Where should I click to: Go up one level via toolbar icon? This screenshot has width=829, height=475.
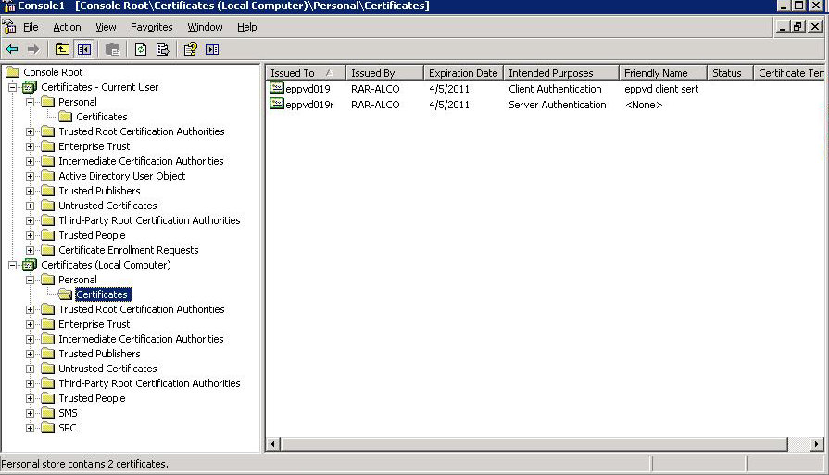click(62, 50)
